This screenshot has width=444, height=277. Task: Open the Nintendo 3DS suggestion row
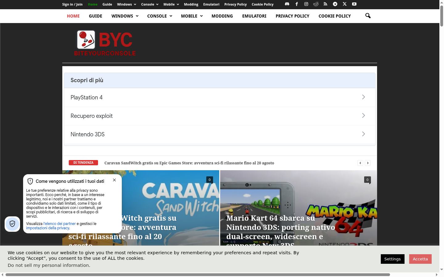point(220,134)
